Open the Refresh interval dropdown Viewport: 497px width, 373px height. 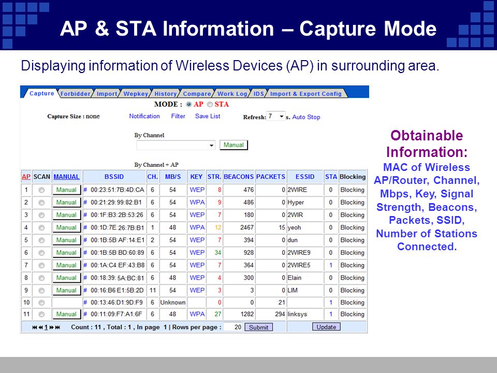coord(276,117)
